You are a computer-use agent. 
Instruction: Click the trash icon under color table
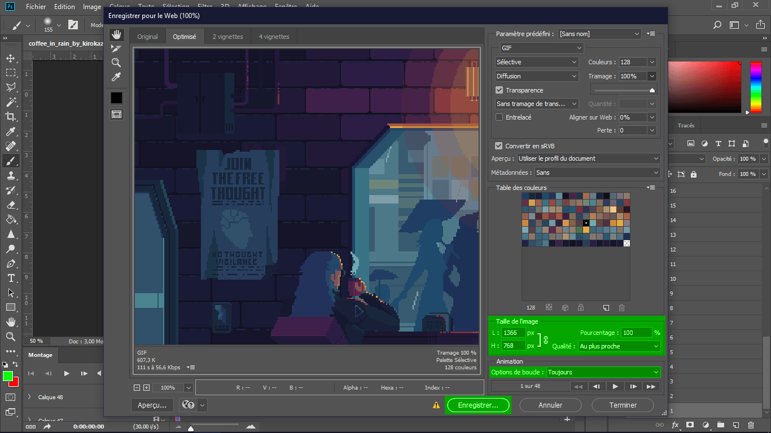[621, 308]
